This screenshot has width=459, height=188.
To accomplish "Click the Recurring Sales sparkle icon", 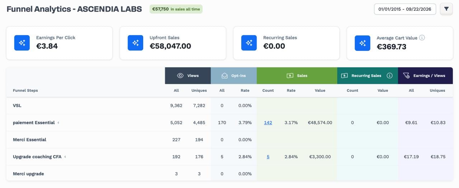I will 249,43.
